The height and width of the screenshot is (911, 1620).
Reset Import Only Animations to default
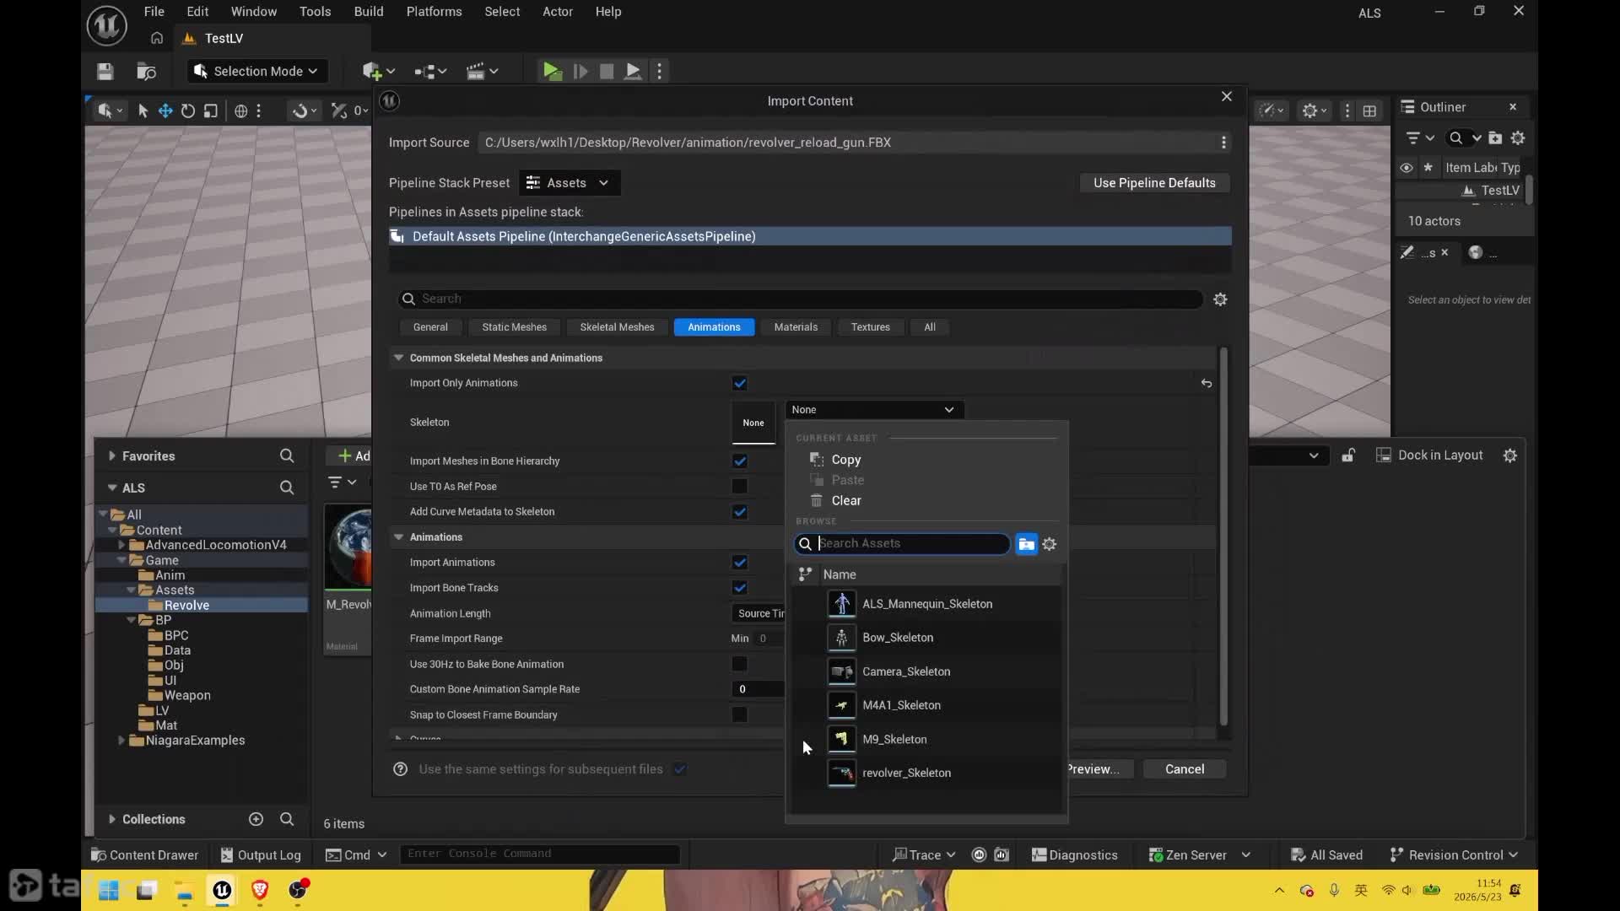click(1207, 384)
